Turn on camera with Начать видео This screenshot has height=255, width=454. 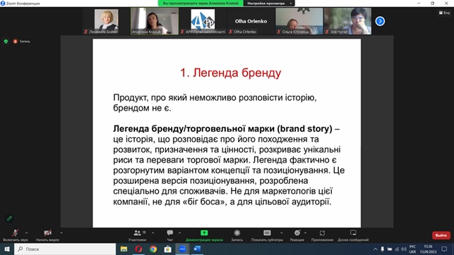(x=47, y=235)
